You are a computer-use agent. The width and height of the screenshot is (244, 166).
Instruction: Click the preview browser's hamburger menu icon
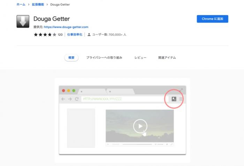(x=181, y=99)
